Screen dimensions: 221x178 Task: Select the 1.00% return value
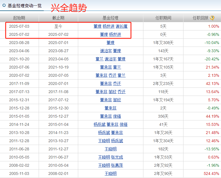(x=214, y=26)
